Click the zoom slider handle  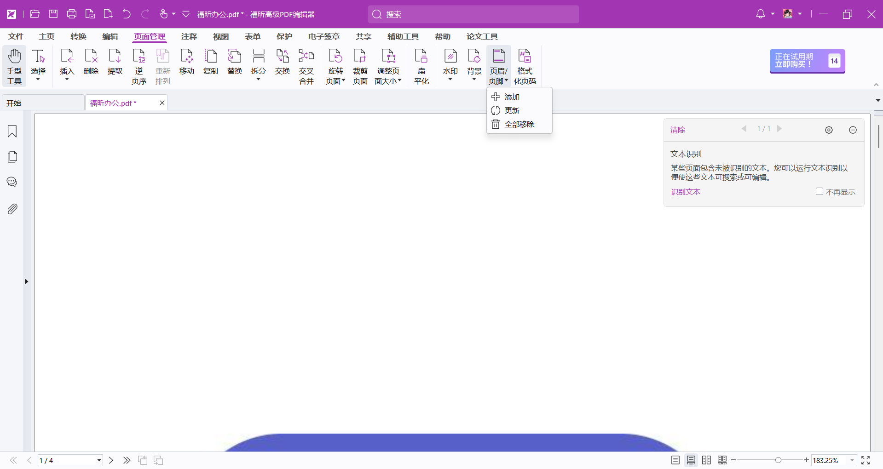(x=778, y=460)
